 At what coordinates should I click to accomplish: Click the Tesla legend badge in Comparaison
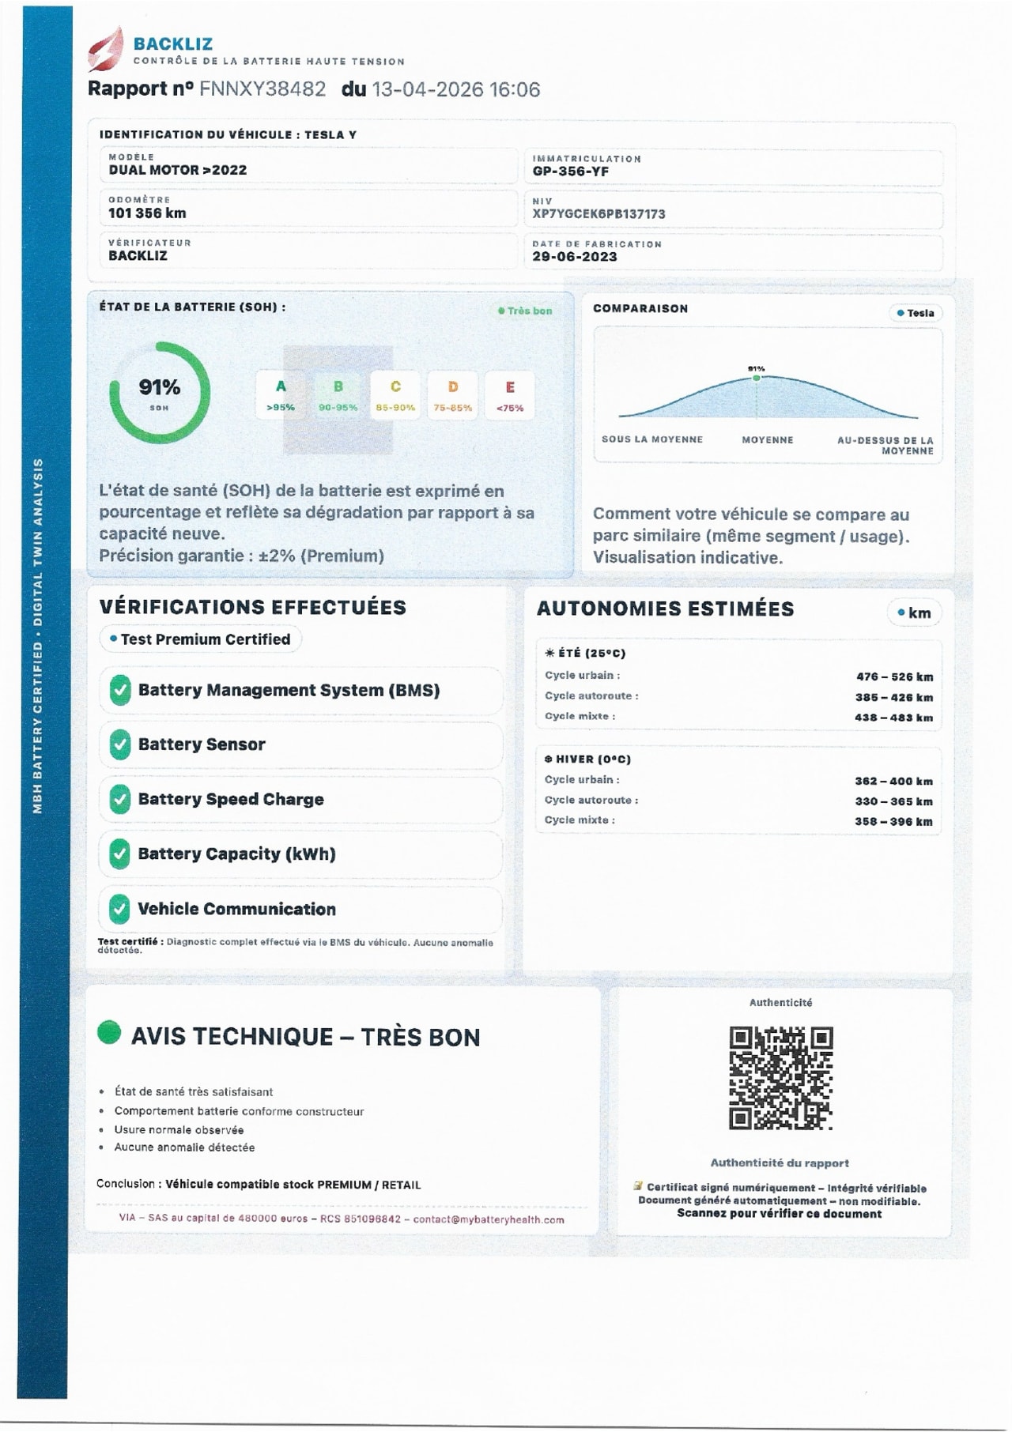916,313
